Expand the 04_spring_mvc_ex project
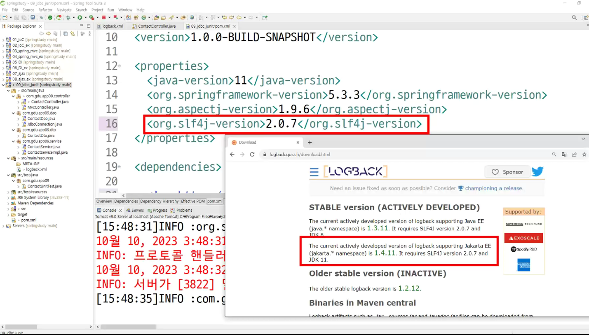The image size is (589, 335). tap(3, 56)
